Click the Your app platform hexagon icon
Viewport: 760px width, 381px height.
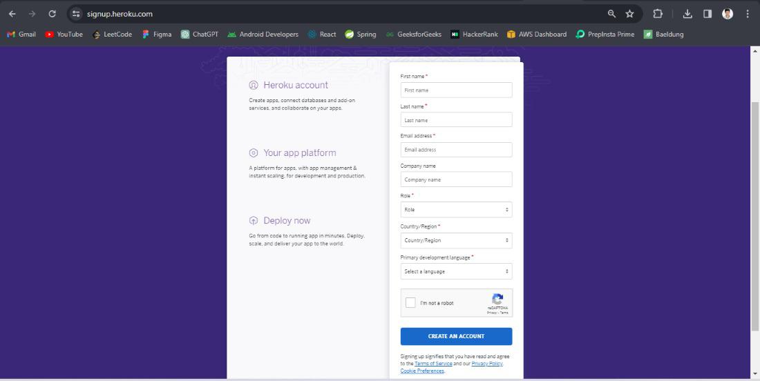point(254,153)
